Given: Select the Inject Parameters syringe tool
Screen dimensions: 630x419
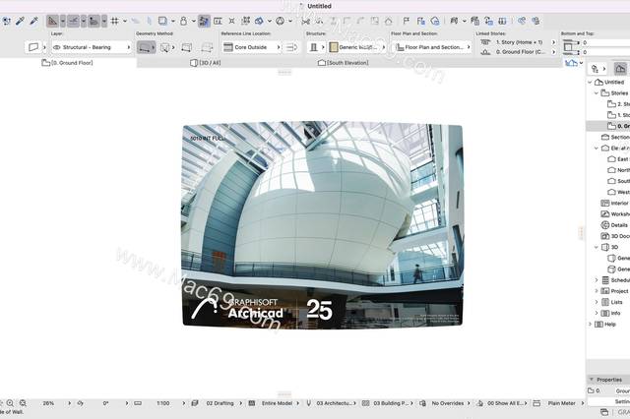Looking at the screenshot, I should (x=33, y=21).
